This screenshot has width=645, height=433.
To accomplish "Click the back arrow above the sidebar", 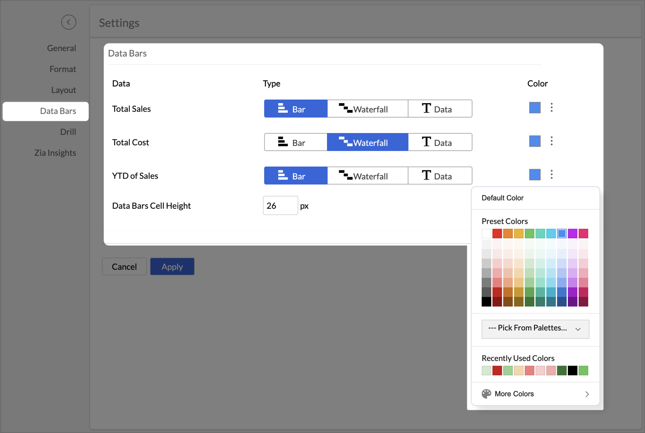I will pyautogui.click(x=69, y=22).
